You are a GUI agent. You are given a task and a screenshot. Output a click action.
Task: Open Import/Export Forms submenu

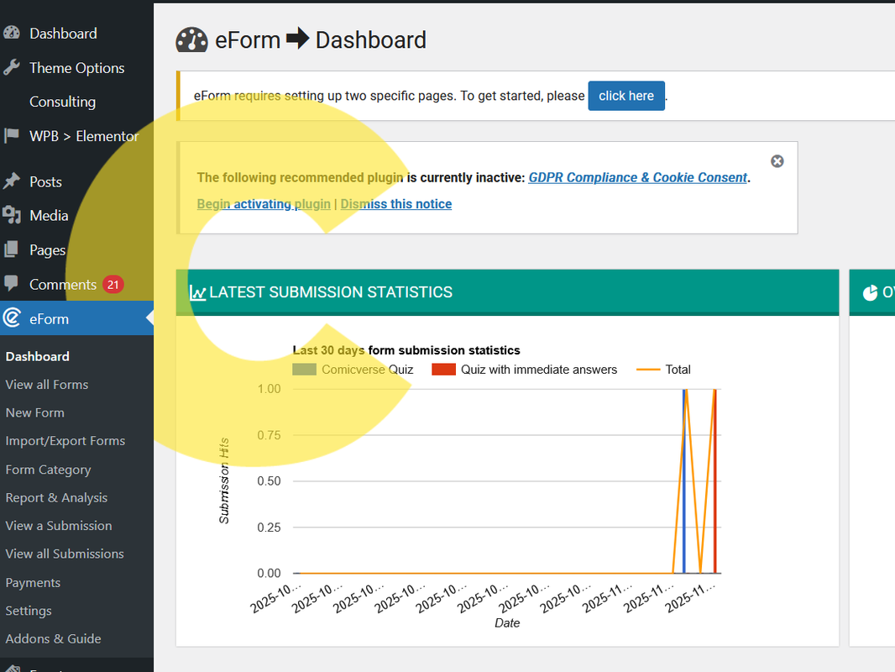tap(65, 441)
